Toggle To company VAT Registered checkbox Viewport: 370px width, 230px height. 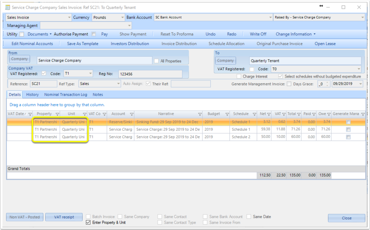(252, 69)
